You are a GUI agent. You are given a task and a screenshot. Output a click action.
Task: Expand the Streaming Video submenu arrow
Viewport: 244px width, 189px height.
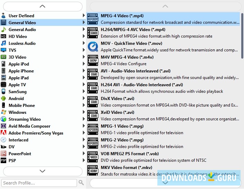click(x=84, y=119)
